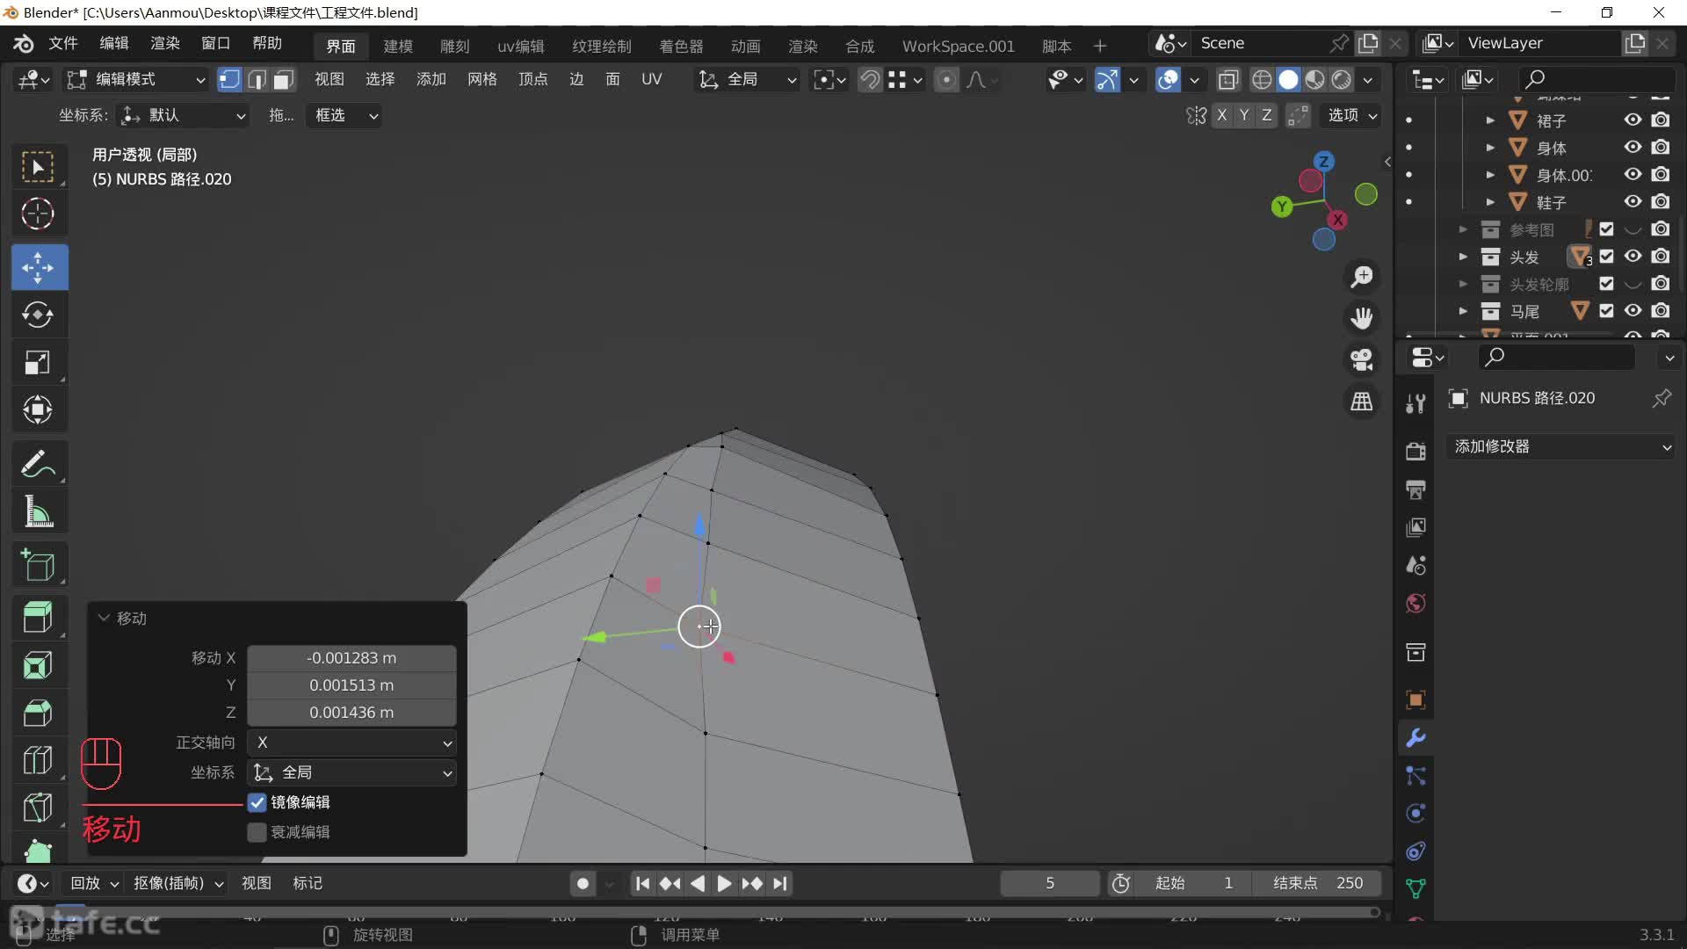Activate the 3D Cursor tool
This screenshot has width=1687, height=949.
pyautogui.click(x=38, y=214)
